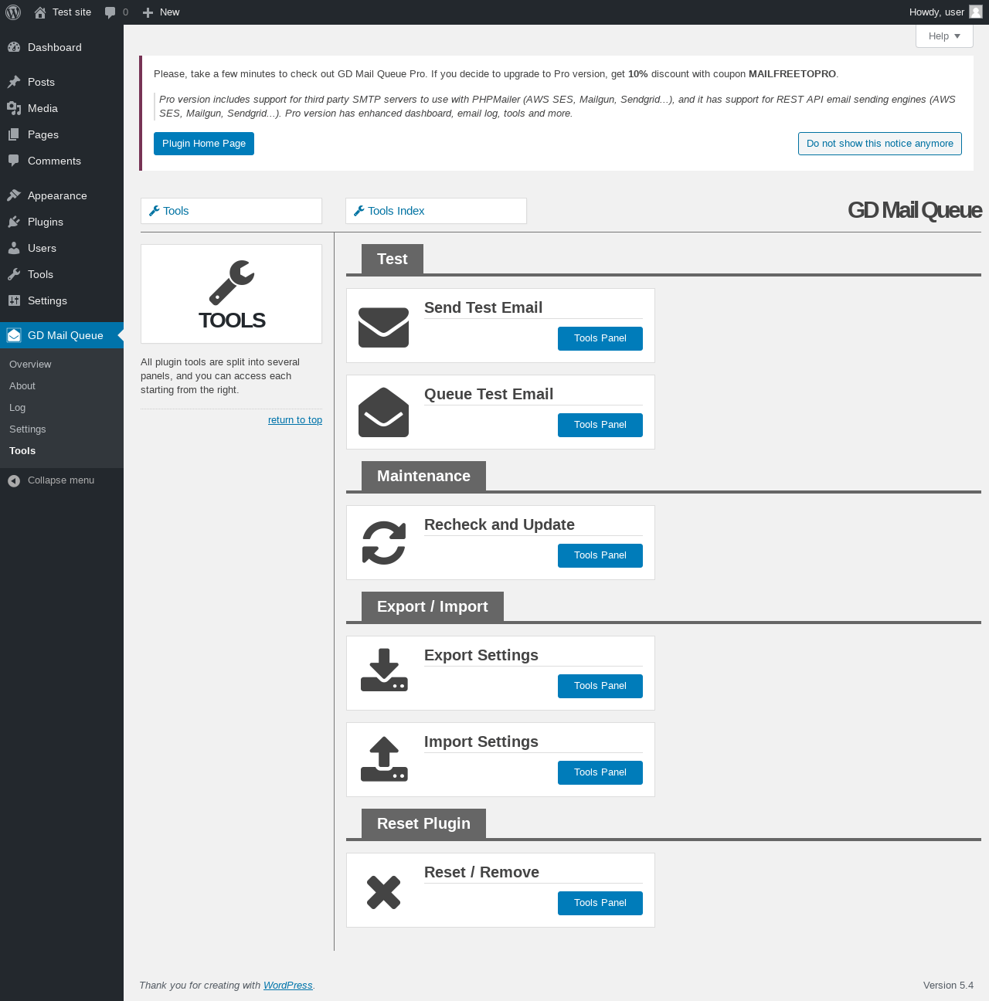The image size is (989, 1001).
Task: Click the Send Test Email heading
Action: [x=484, y=307]
